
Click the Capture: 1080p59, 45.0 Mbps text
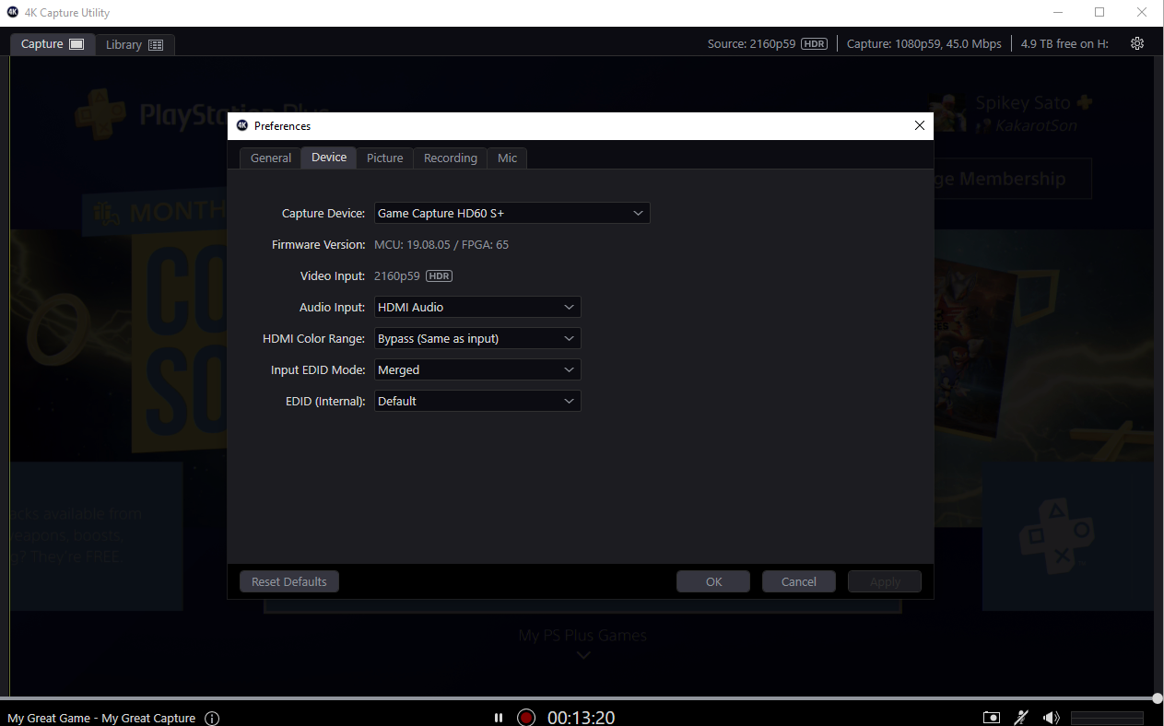[923, 43]
